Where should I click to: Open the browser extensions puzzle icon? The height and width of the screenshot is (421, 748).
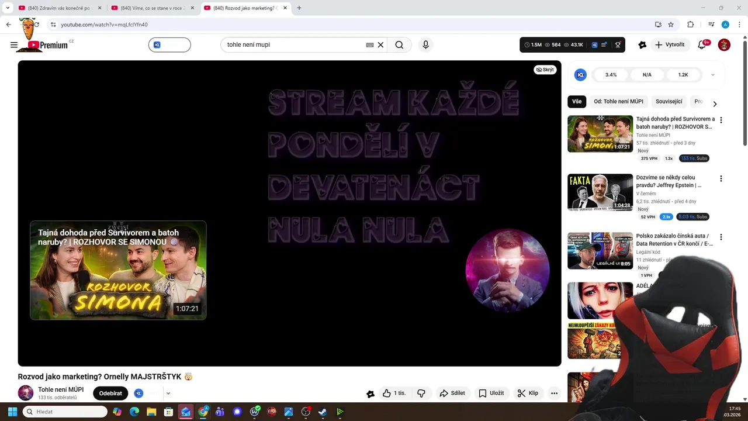pyautogui.click(x=690, y=25)
